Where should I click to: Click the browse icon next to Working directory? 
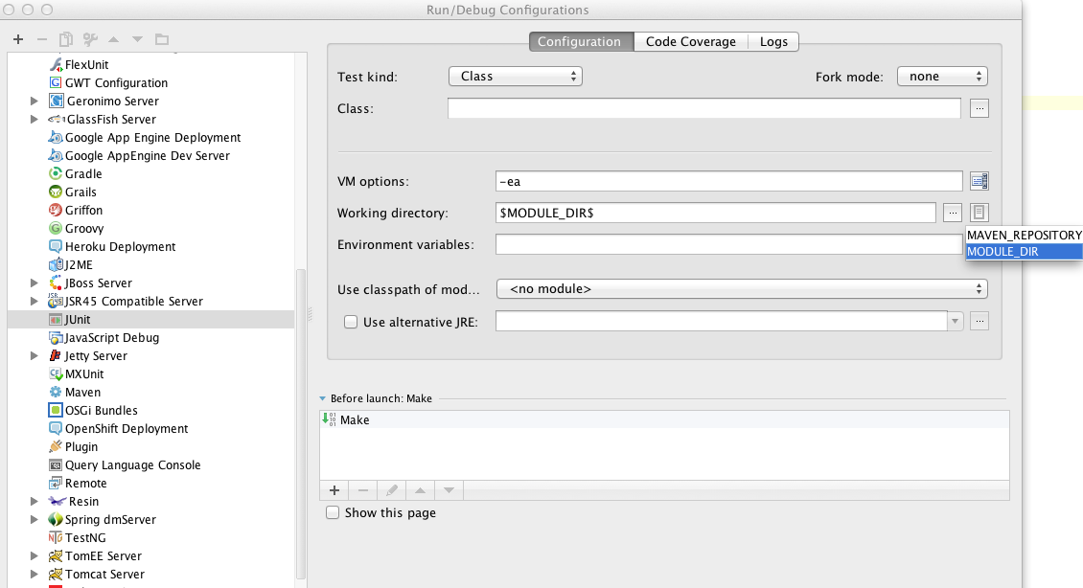point(953,212)
